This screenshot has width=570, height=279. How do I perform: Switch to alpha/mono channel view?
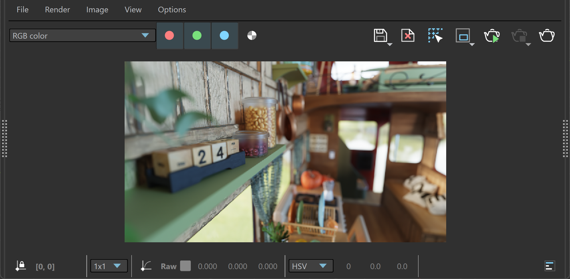click(x=252, y=35)
